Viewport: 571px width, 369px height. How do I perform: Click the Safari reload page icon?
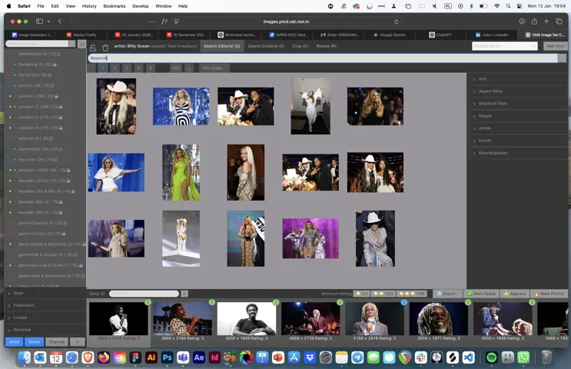coord(397,22)
